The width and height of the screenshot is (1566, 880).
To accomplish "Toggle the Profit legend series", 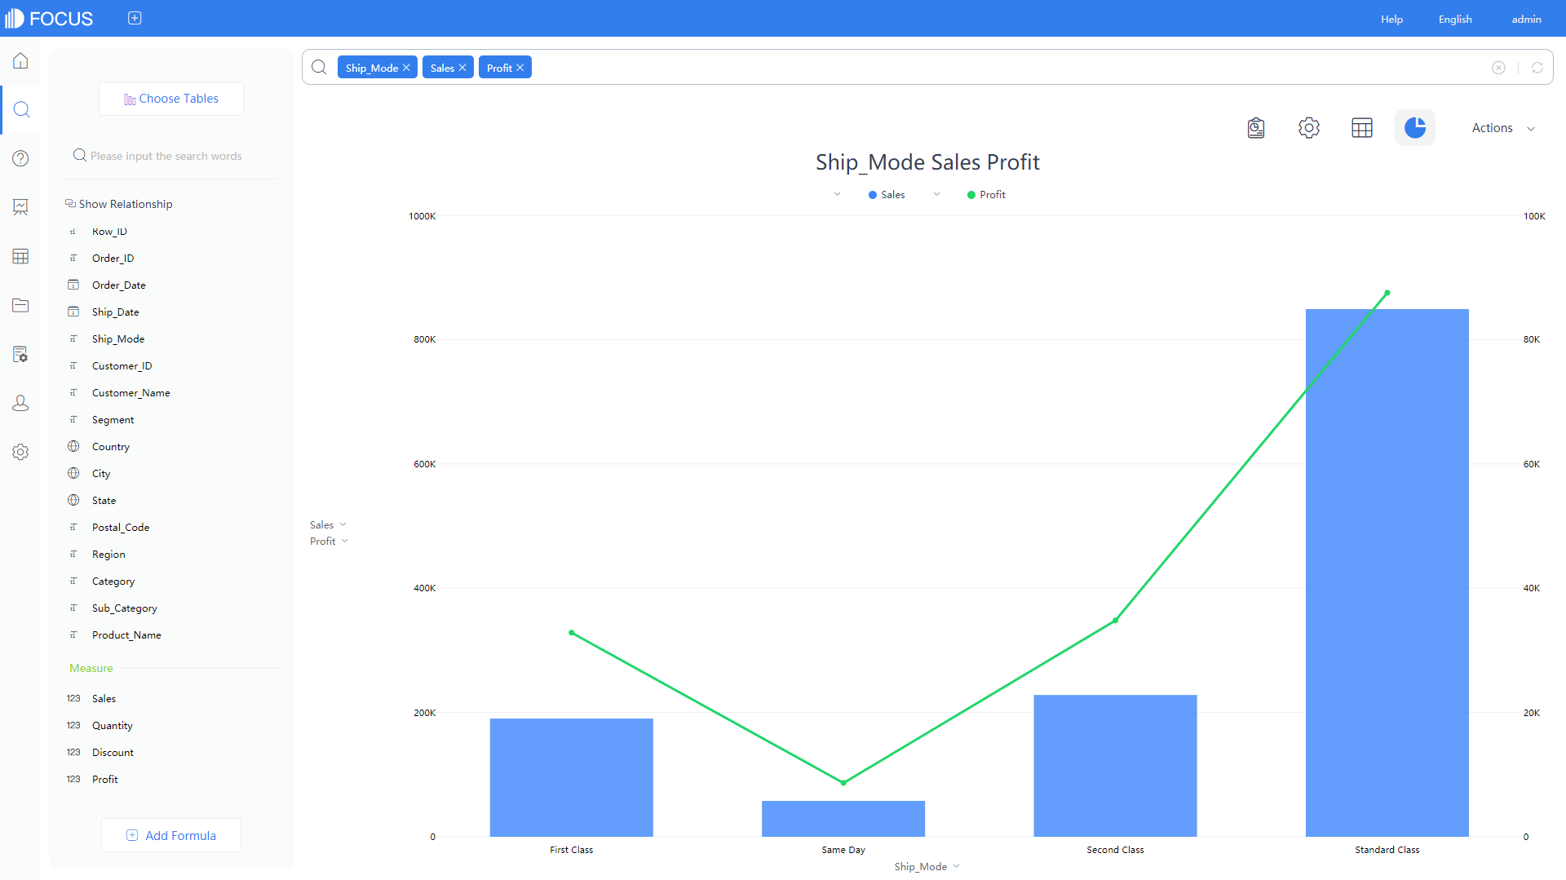I will click(986, 195).
